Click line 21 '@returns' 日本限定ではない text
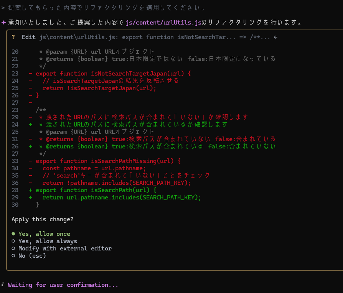 [x=158, y=59]
